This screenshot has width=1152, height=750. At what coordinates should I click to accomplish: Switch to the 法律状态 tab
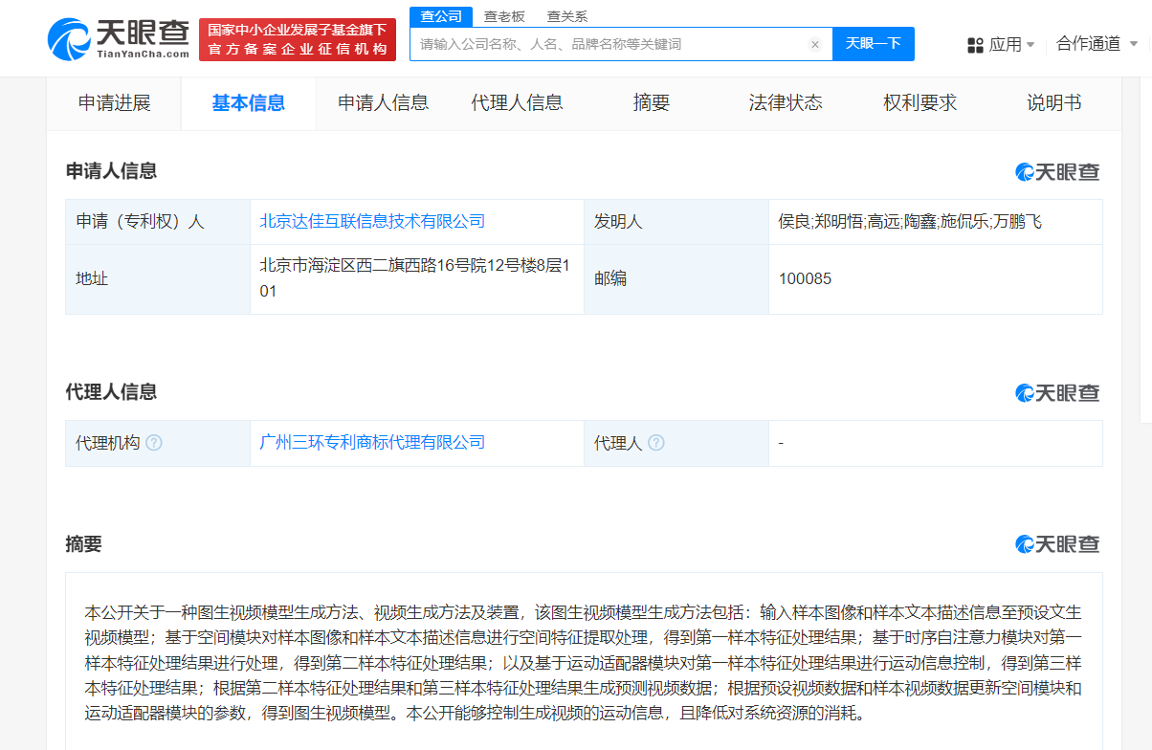click(x=786, y=103)
